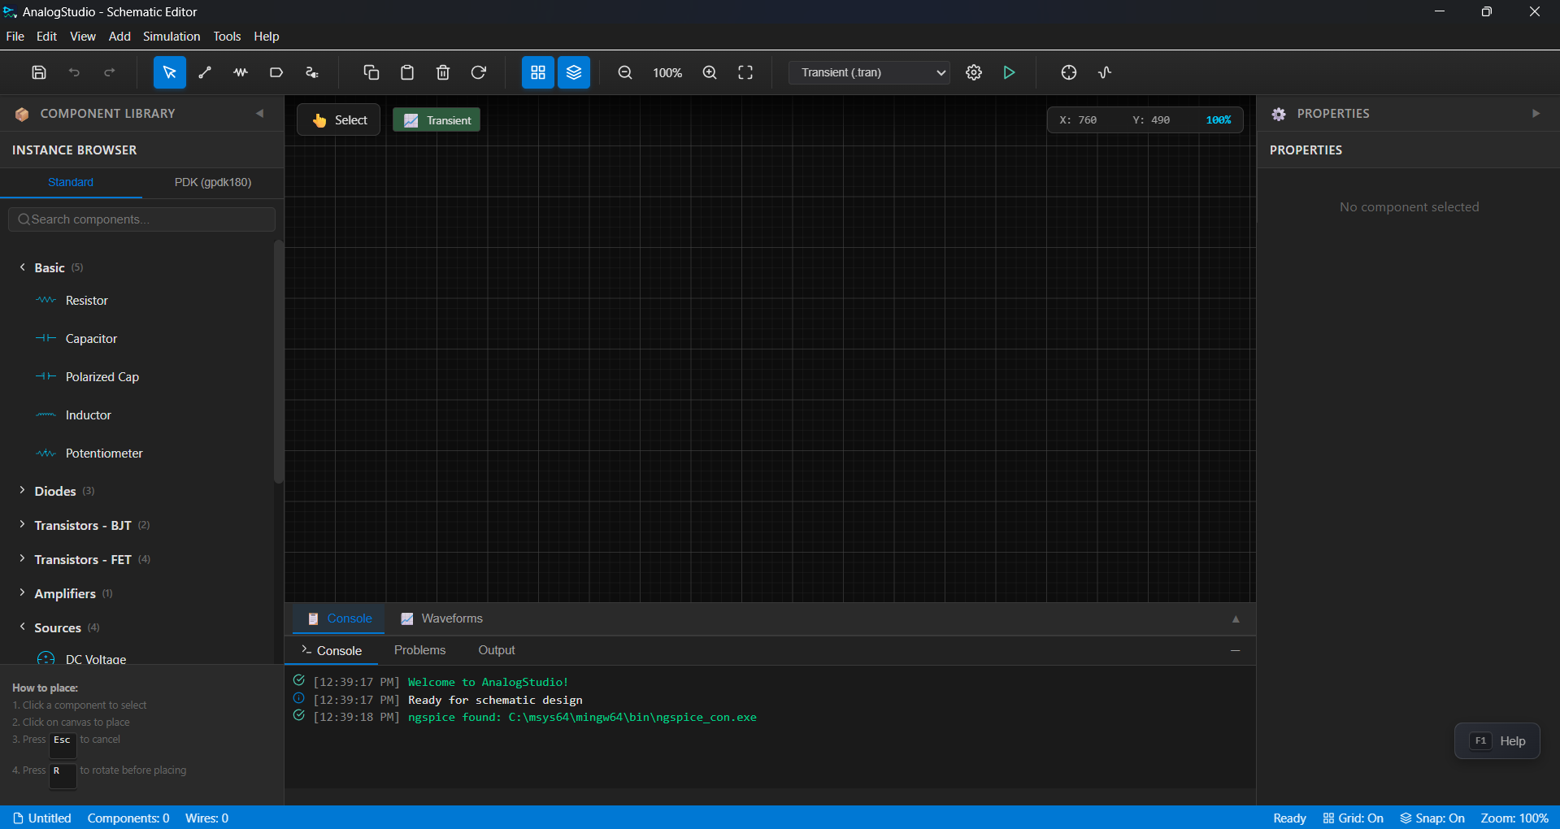The width and height of the screenshot is (1560, 829).
Task: Toggle the Select mode button above canvas
Action: tap(338, 119)
